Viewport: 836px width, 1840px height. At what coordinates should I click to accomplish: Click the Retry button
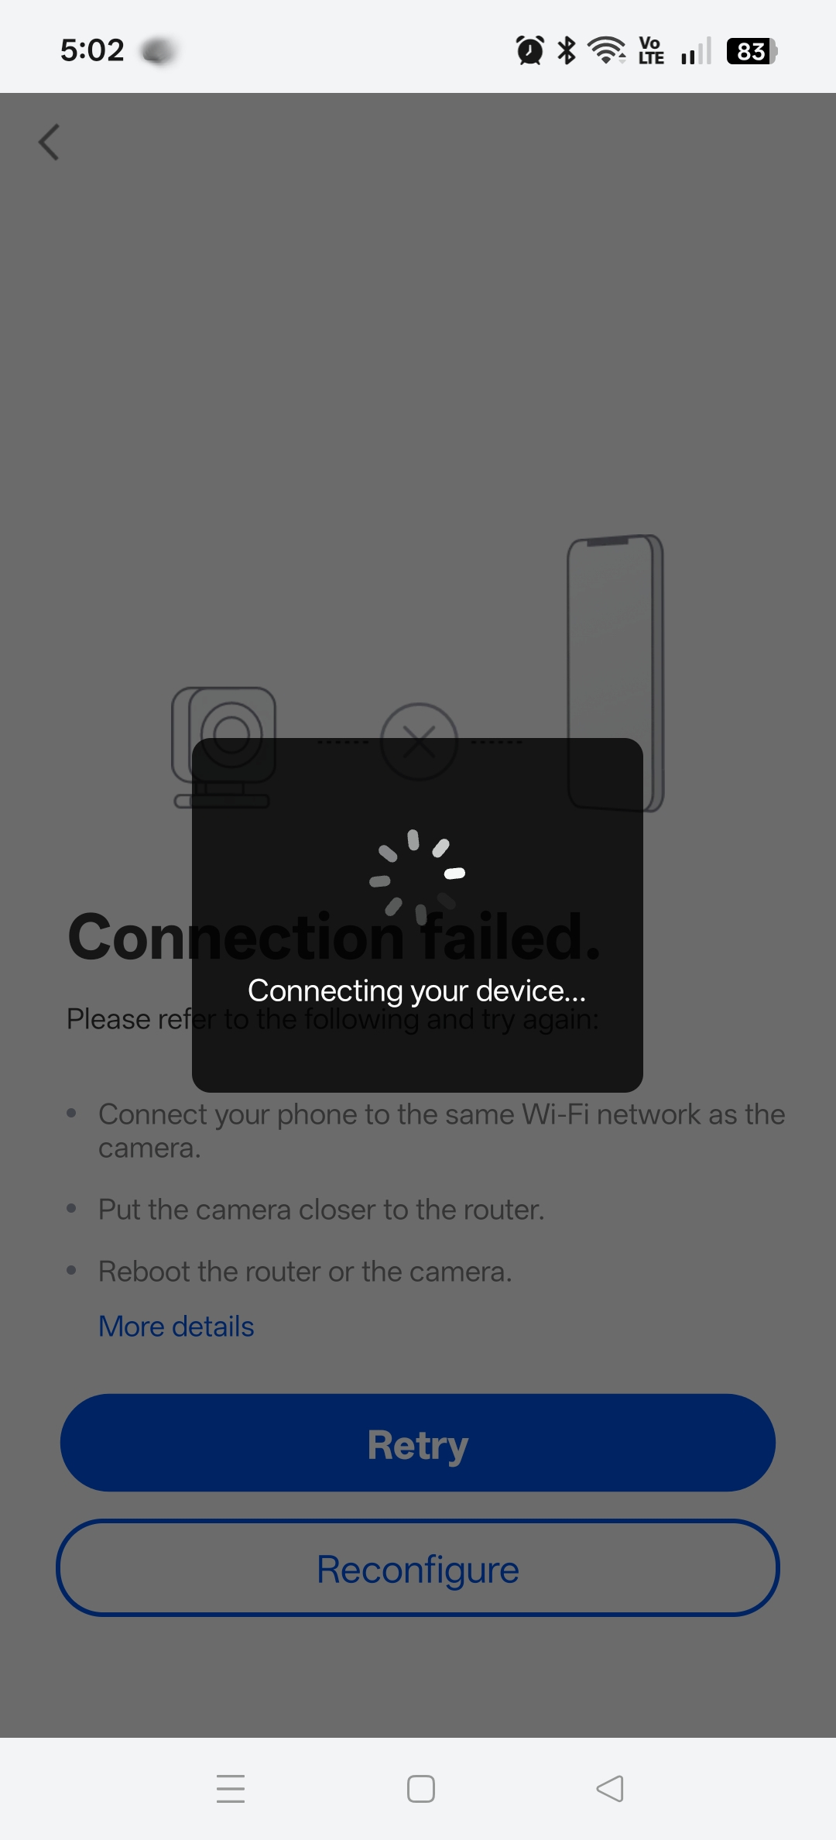pos(418,1443)
